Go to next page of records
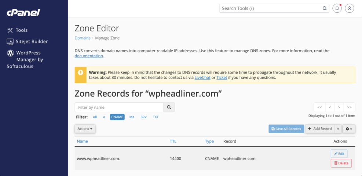This screenshot has width=362, height=176. coord(339,107)
